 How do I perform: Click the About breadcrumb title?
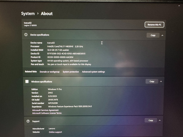click(x=47, y=14)
